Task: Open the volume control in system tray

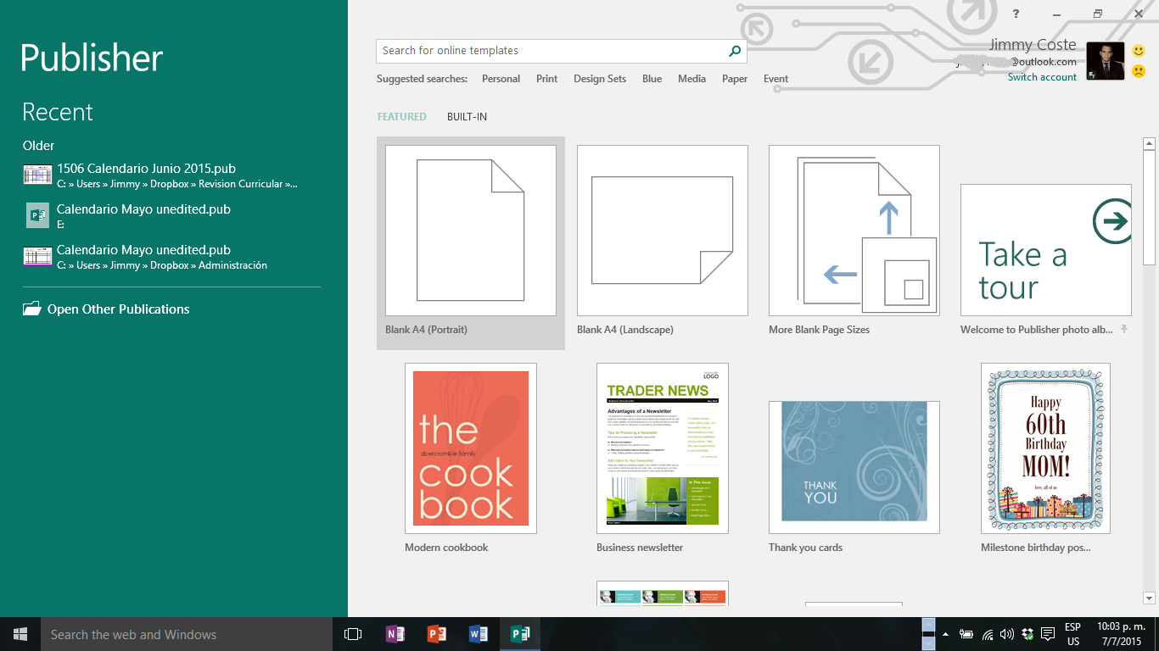Action: coord(1007,634)
